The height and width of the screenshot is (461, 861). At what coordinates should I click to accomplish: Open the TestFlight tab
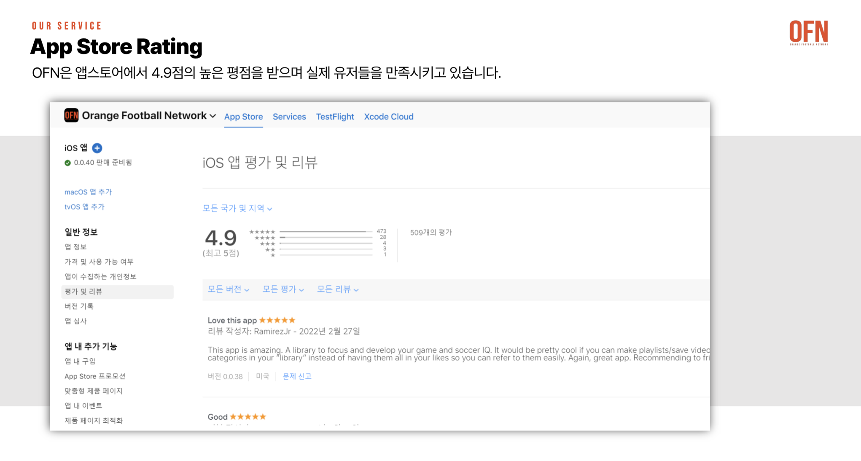tap(335, 117)
